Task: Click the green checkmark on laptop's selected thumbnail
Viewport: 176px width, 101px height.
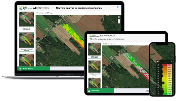Action: click(32, 34)
